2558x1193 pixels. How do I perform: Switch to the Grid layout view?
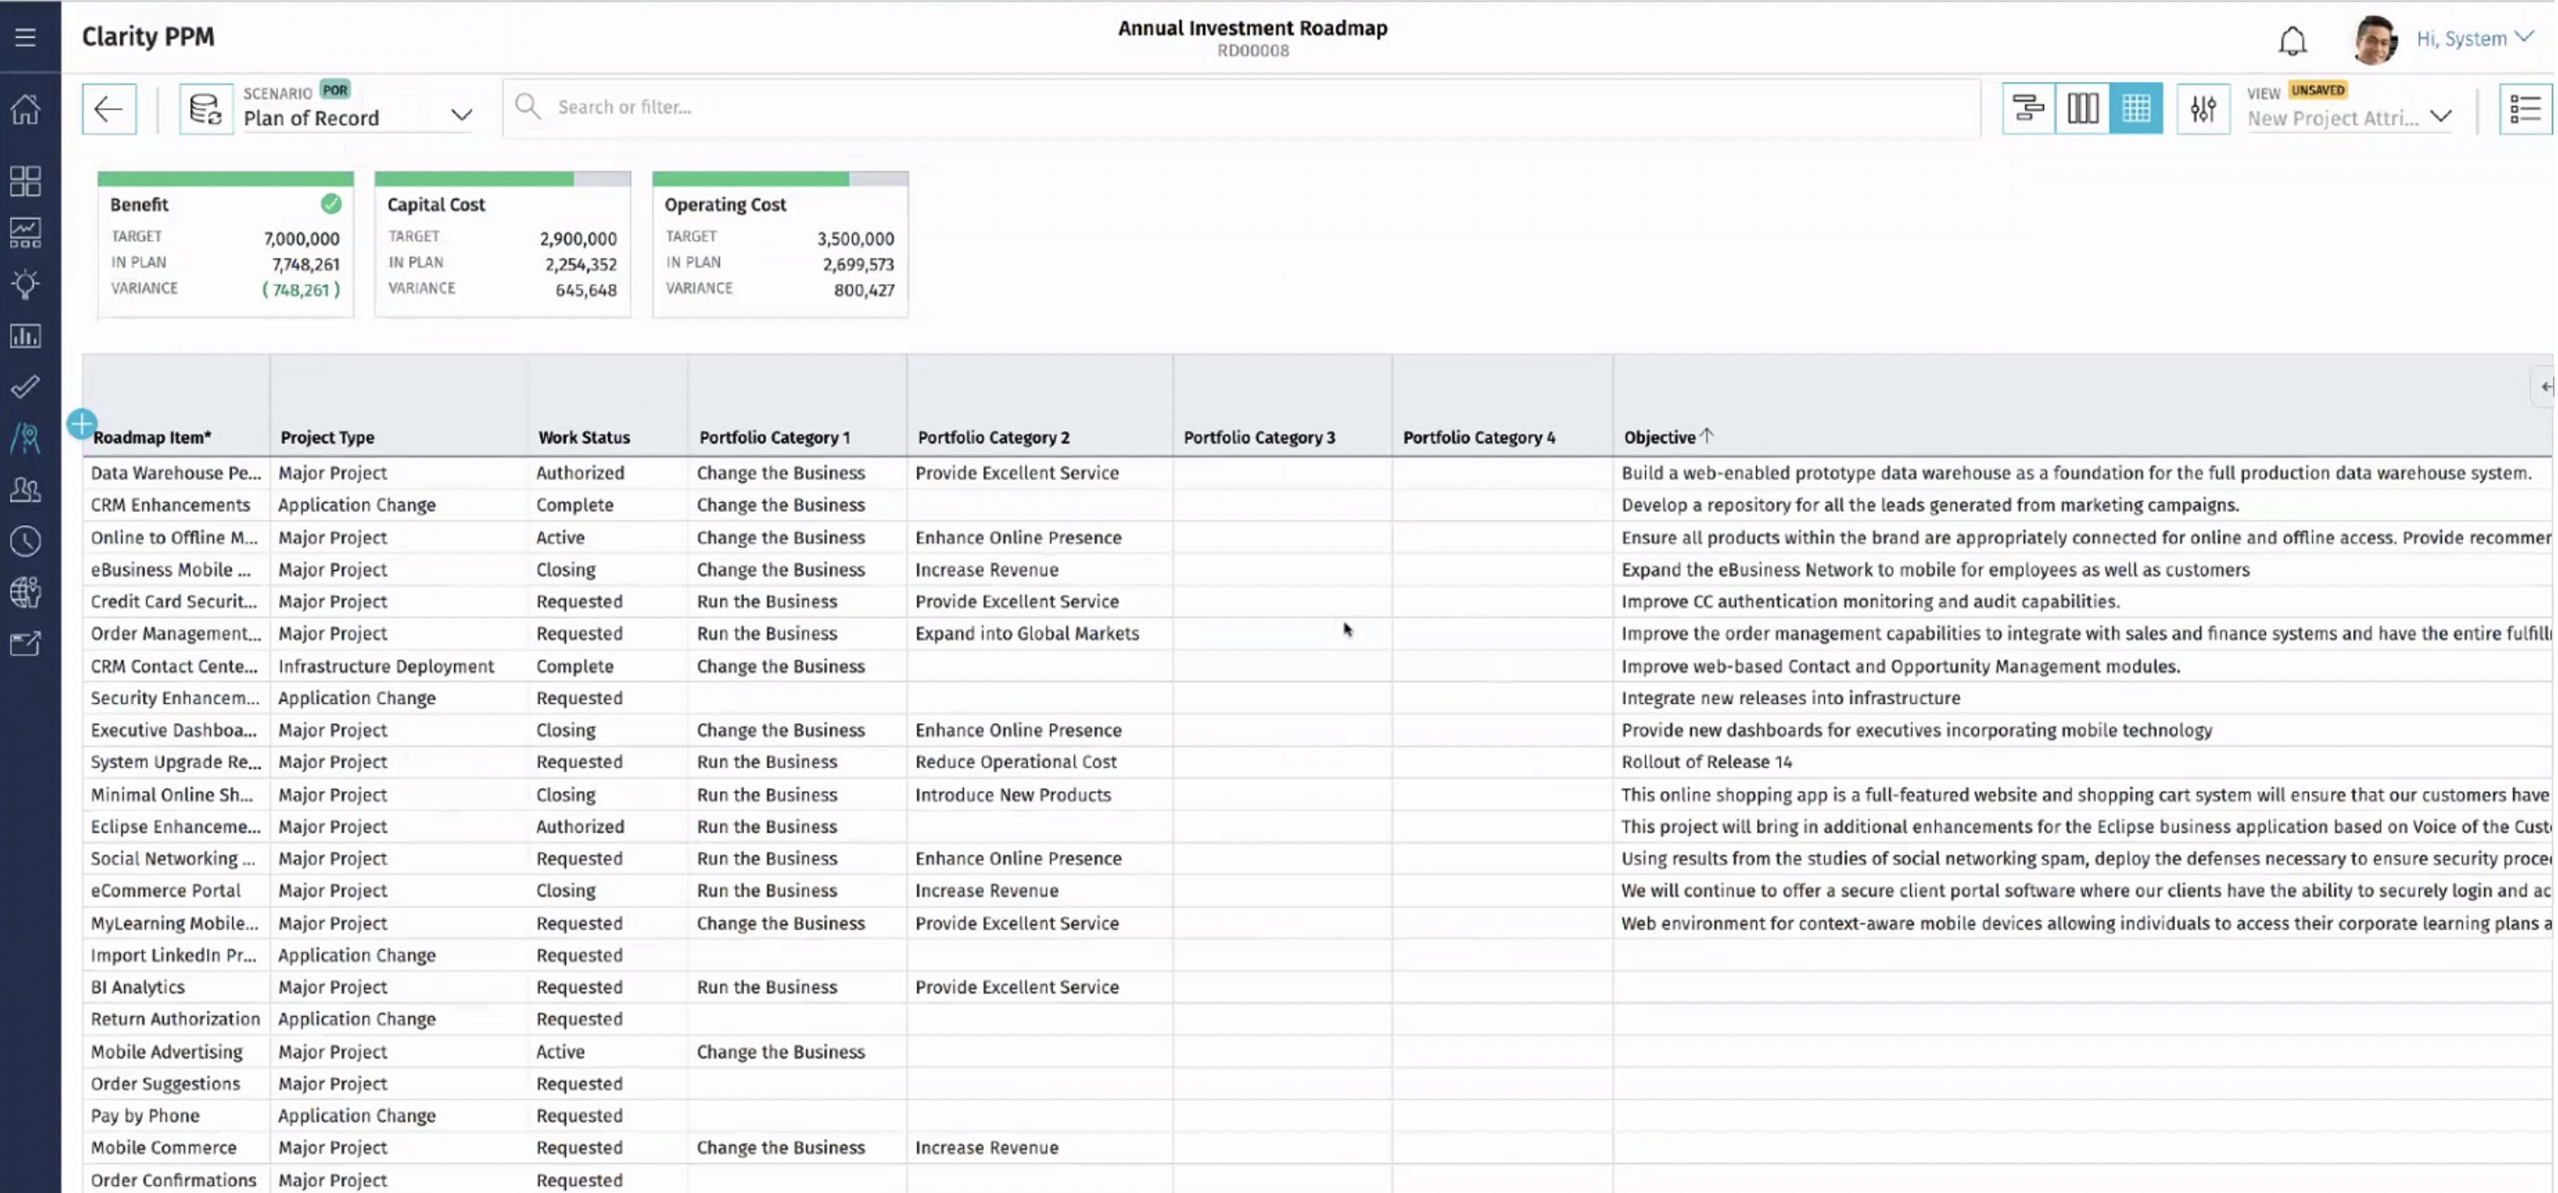pyautogui.click(x=2136, y=108)
